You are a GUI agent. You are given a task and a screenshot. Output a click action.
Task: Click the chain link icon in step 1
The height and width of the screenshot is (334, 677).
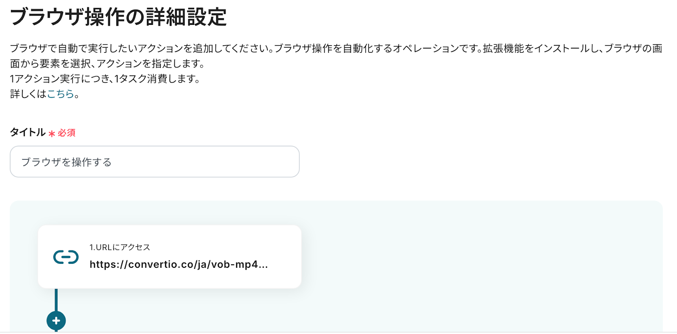66,257
